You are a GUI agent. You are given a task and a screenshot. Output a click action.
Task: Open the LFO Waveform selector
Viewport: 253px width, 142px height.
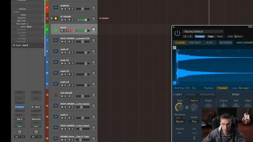(x=179, y=118)
